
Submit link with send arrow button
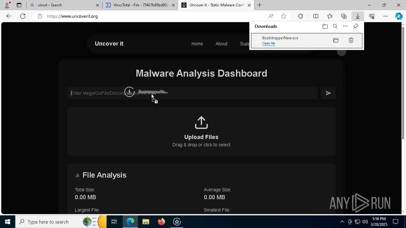click(328, 93)
